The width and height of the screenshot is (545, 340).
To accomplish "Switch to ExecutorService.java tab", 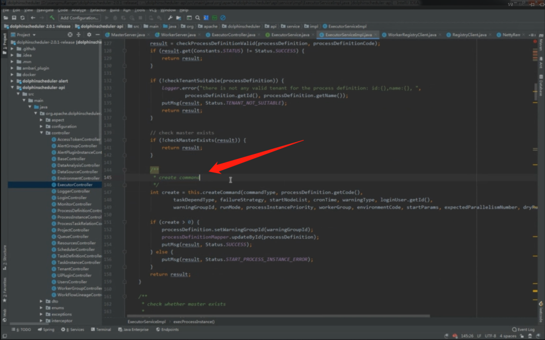I will (290, 35).
